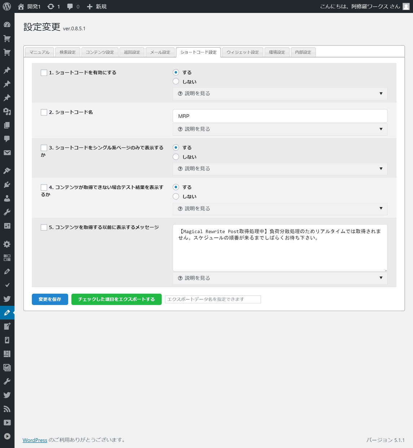Check the 3. シングル系ページのみ checkbox
The height and width of the screenshot is (448, 413).
click(x=44, y=148)
